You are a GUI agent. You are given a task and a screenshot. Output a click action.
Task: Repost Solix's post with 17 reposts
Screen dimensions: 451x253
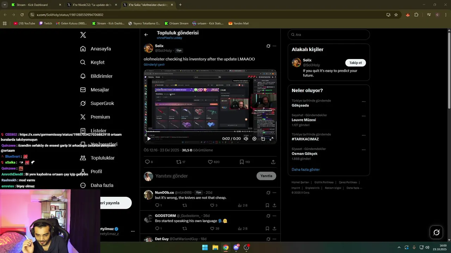click(x=179, y=162)
